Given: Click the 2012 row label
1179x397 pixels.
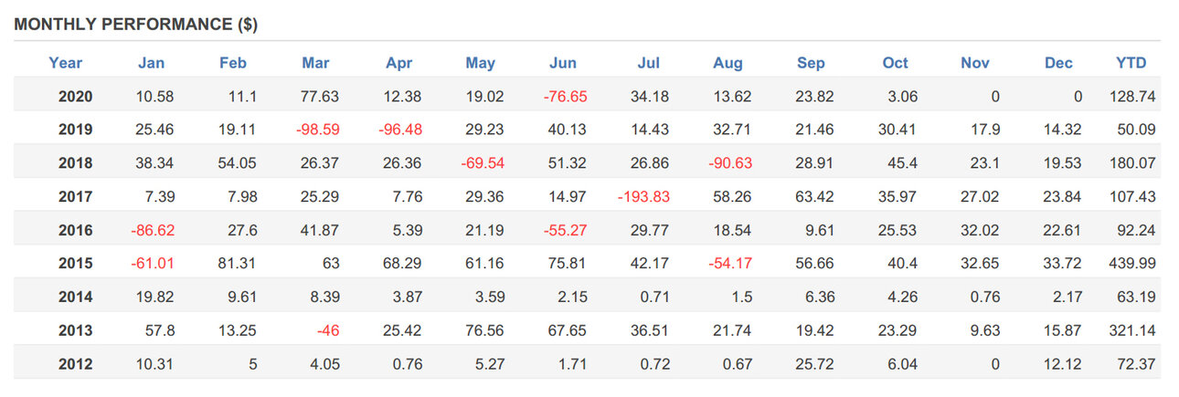Looking at the screenshot, I should 75,365.
